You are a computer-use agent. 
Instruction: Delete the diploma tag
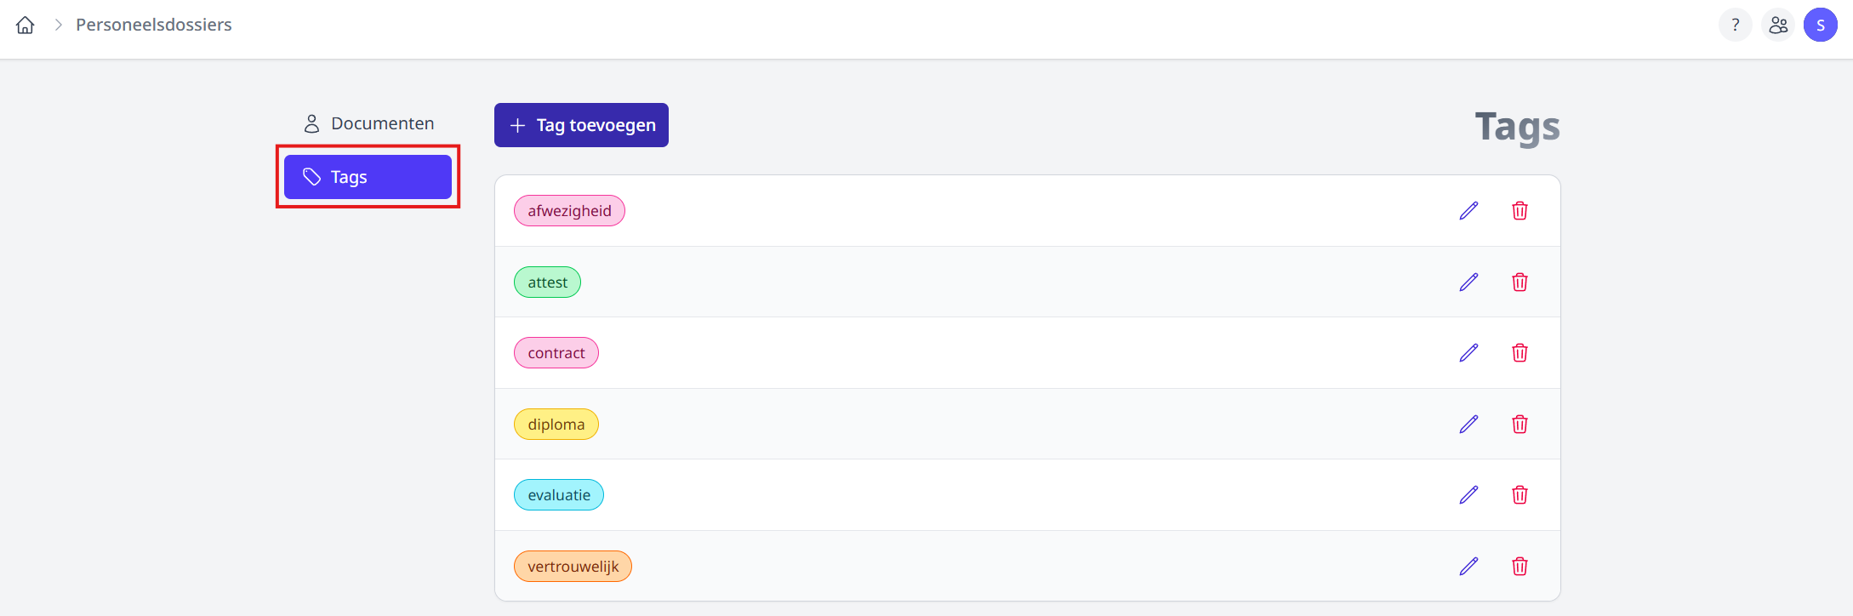point(1519,425)
